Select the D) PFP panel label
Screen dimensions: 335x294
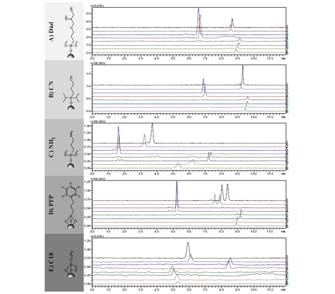tap(52, 204)
